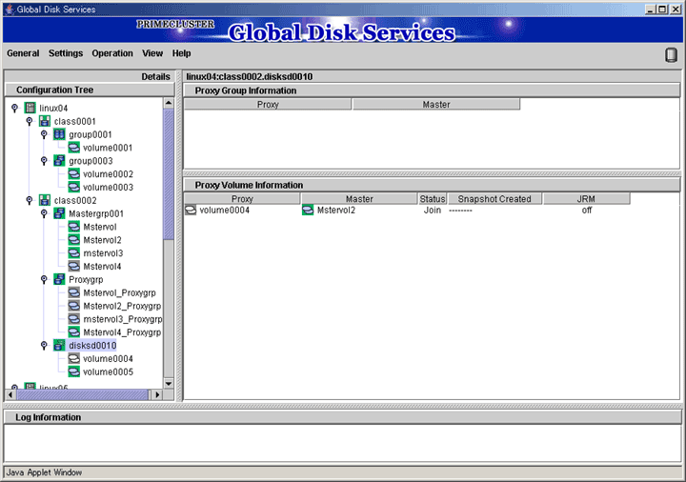
Task: Click the class0002 class icon
Action: [x=45, y=200]
